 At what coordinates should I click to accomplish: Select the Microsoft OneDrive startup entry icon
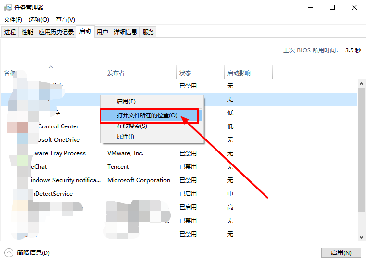(23, 140)
